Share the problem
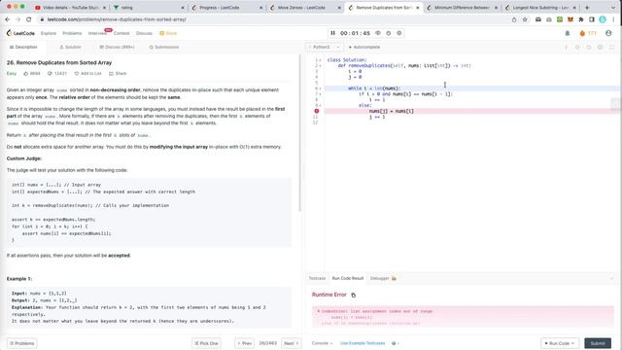 [118, 74]
